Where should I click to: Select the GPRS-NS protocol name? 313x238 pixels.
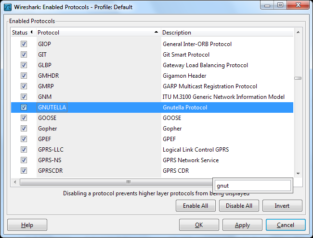pyautogui.click(x=50, y=160)
